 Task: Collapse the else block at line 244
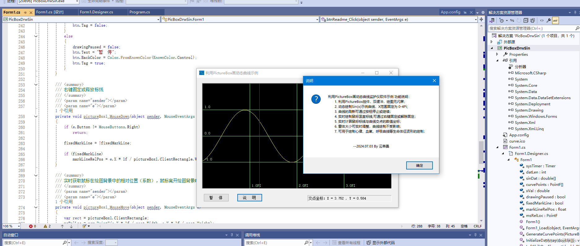(36, 36)
